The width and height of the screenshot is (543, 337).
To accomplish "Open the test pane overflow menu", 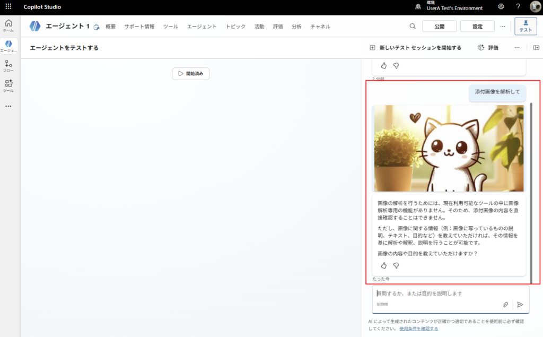I will (x=516, y=47).
